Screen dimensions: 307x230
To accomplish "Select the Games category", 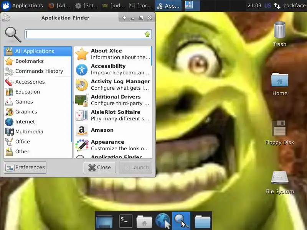I will pos(38,102).
